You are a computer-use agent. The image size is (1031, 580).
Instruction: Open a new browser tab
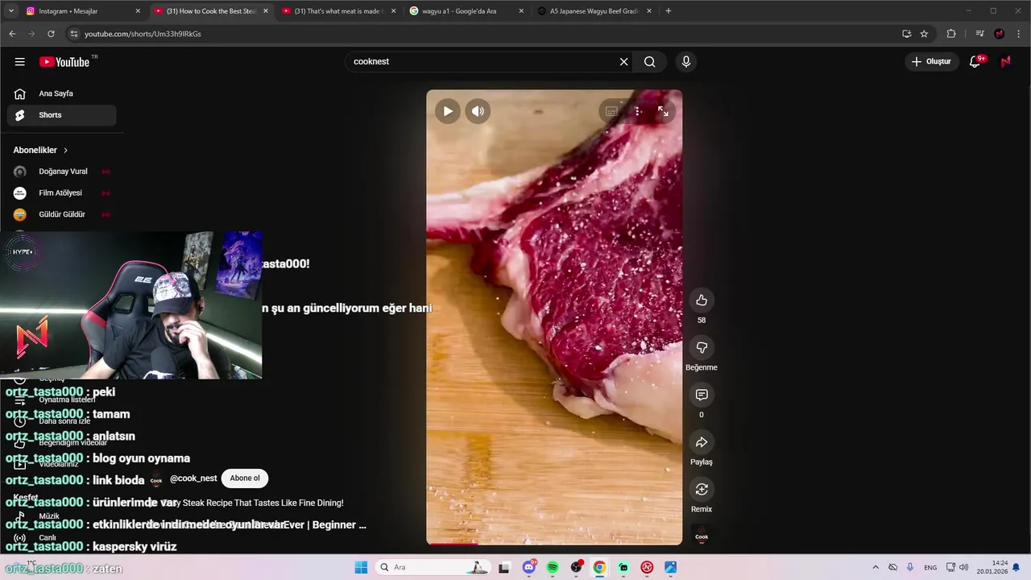tap(668, 11)
